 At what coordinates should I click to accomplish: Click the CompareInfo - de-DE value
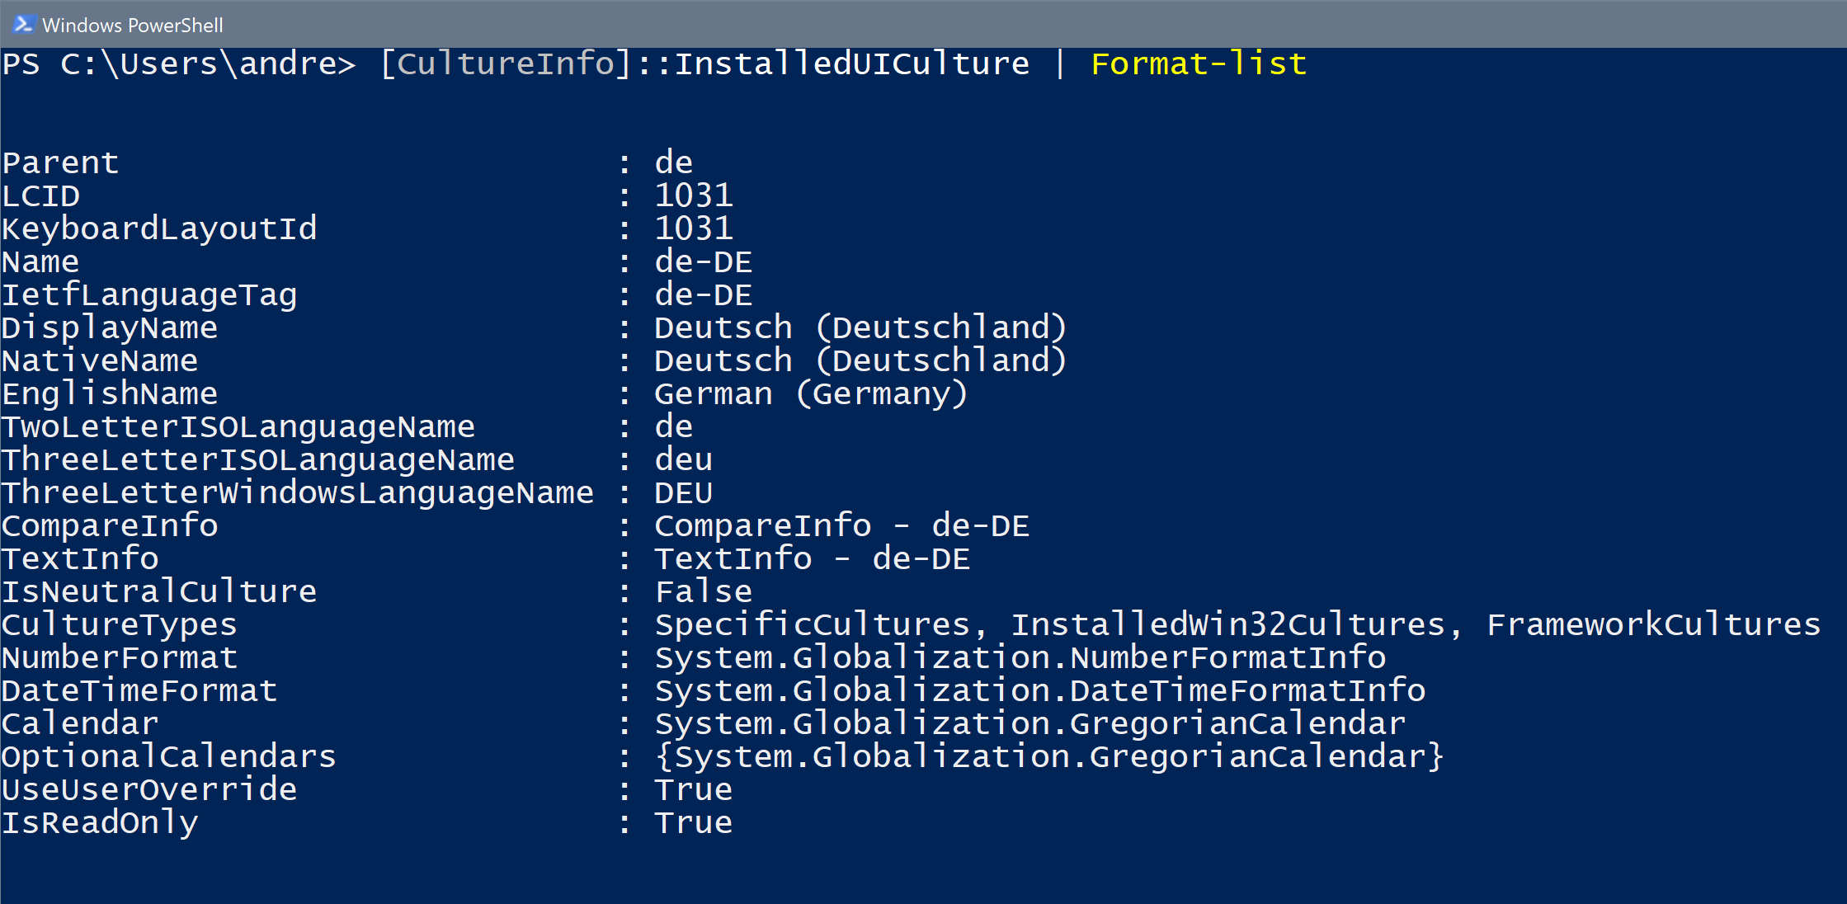point(841,525)
